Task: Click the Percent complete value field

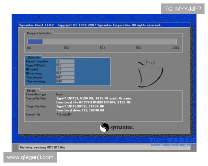Action: (x=65, y=61)
